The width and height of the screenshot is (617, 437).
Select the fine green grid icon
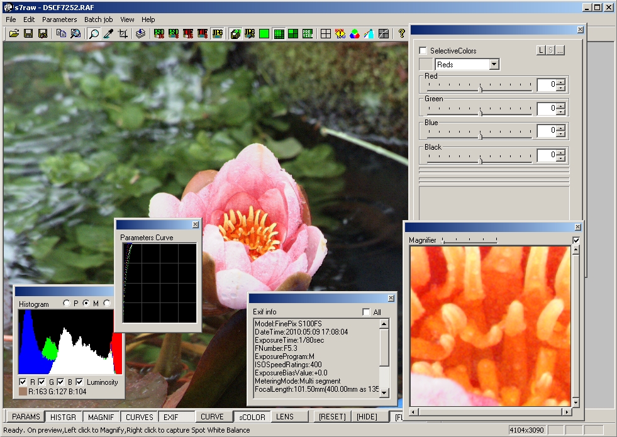279,34
